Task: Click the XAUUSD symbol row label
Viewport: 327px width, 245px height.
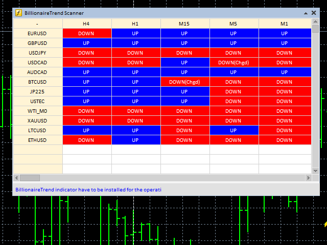Action: [38, 120]
